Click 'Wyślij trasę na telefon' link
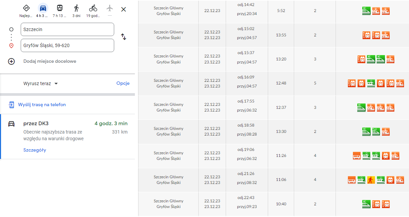The height and width of the screenshot is (217, 409). [42, 105]
